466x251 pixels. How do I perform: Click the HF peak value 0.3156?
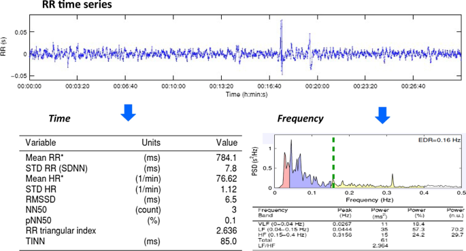[342, 235]
